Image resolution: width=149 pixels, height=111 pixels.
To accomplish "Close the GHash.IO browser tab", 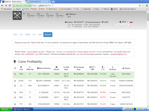I will click(x=24, y=2).
